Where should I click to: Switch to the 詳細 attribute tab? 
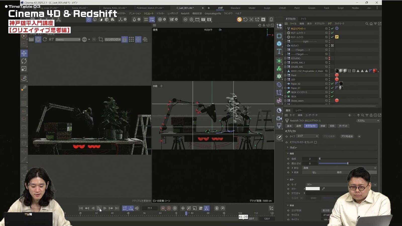(323, 126)
